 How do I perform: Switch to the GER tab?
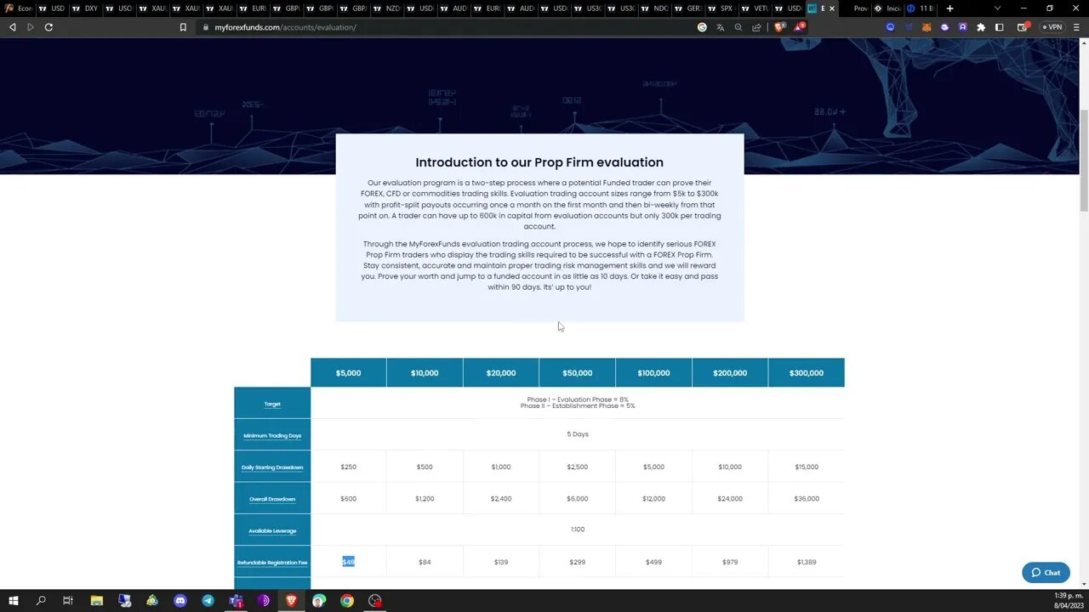[687, 8]
